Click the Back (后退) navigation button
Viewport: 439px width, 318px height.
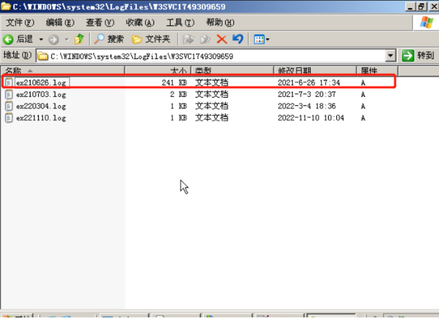pos(18,39)
